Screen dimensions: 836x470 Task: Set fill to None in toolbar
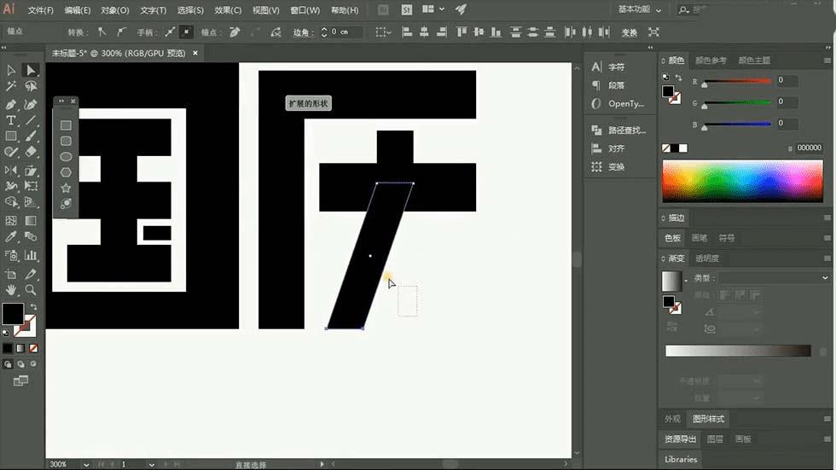pos(33,349)
